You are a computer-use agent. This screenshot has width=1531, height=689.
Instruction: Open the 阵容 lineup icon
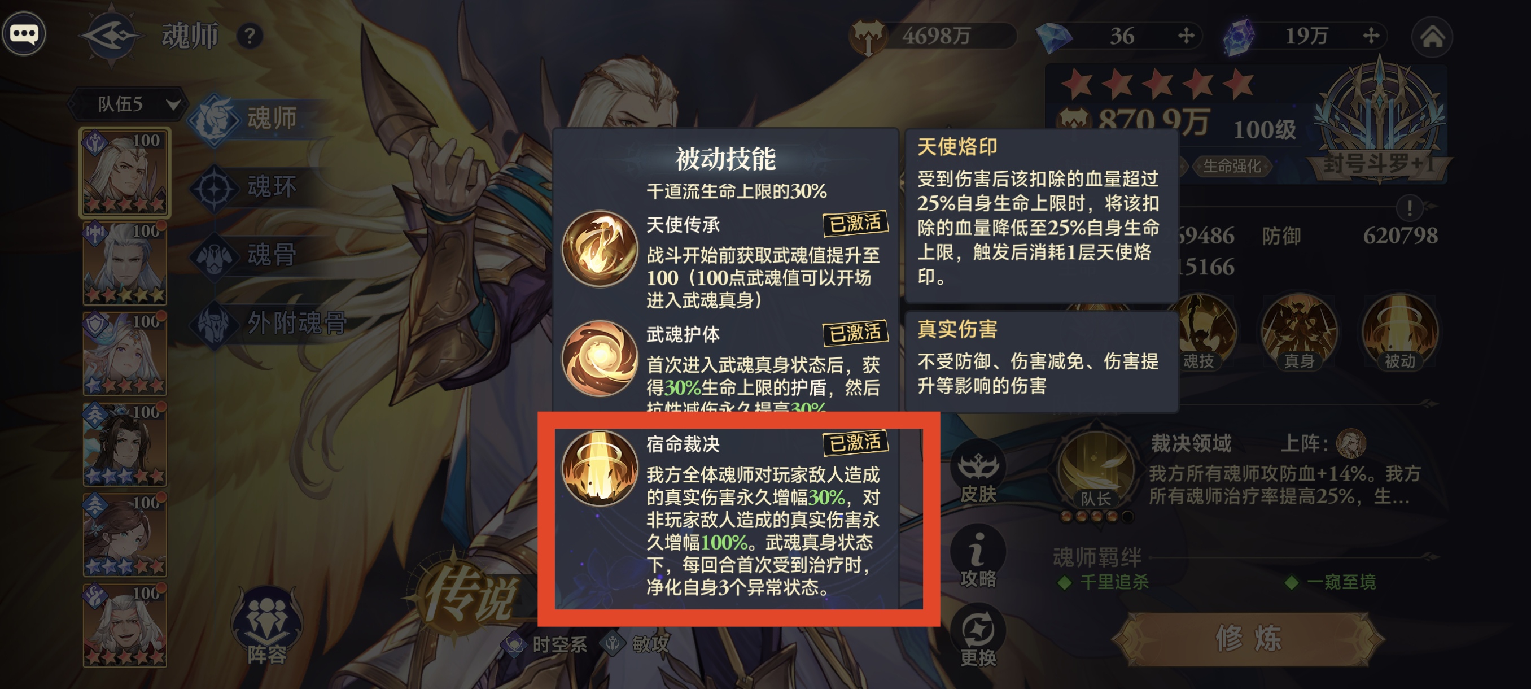point(267,626)
